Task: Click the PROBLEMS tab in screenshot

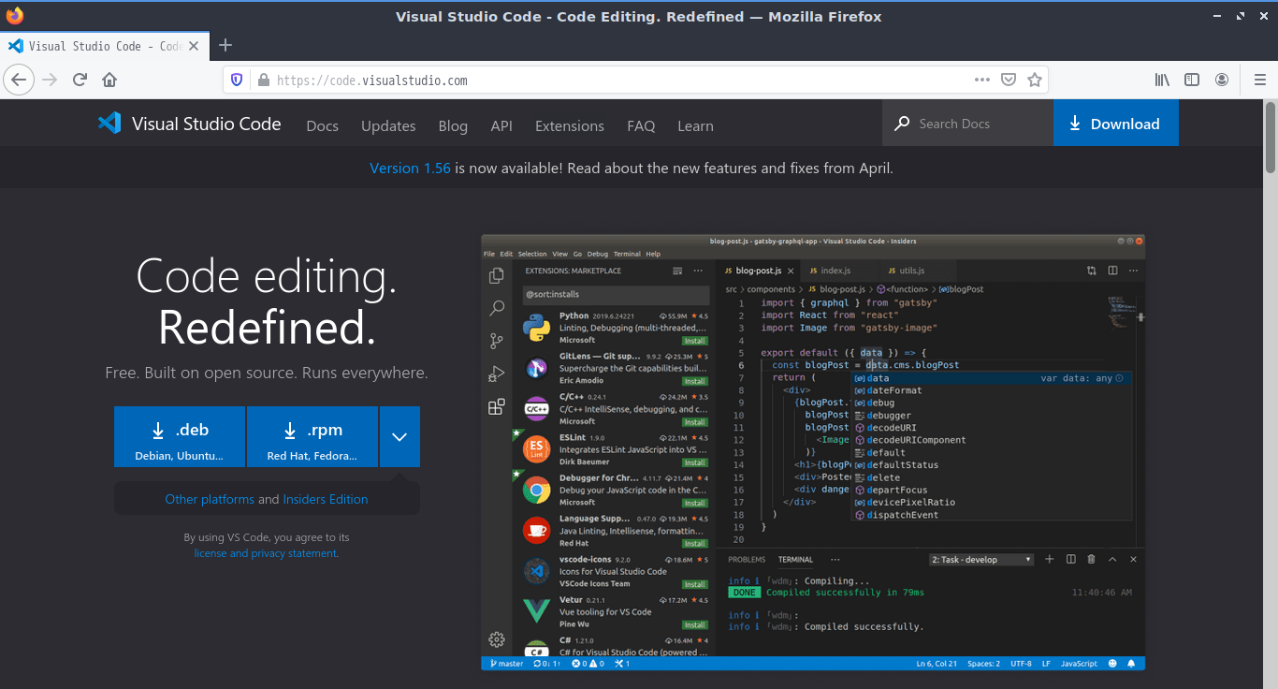Action: click(x=747, y=560)
